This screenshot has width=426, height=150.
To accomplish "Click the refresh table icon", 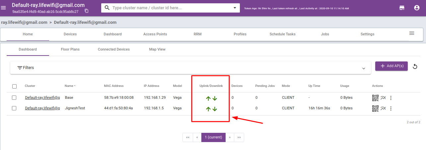I will pos(415,67).
